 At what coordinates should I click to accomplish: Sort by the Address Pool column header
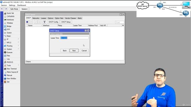[94, 26]
